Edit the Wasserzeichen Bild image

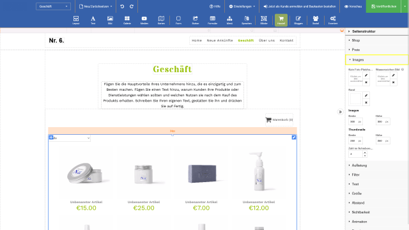[x=394, y=75]
